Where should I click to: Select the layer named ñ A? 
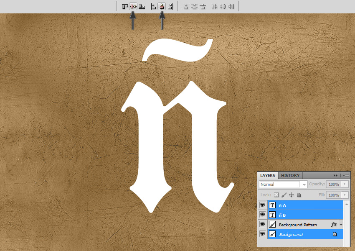pyautogui.click(x=283, y=205)
